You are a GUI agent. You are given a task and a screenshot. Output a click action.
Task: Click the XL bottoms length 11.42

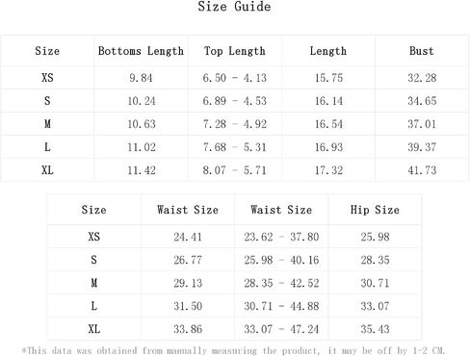[x=142, y=170]
